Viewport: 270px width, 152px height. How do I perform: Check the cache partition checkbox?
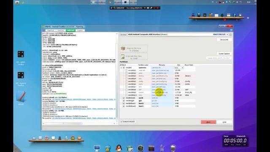pos(127,84)
